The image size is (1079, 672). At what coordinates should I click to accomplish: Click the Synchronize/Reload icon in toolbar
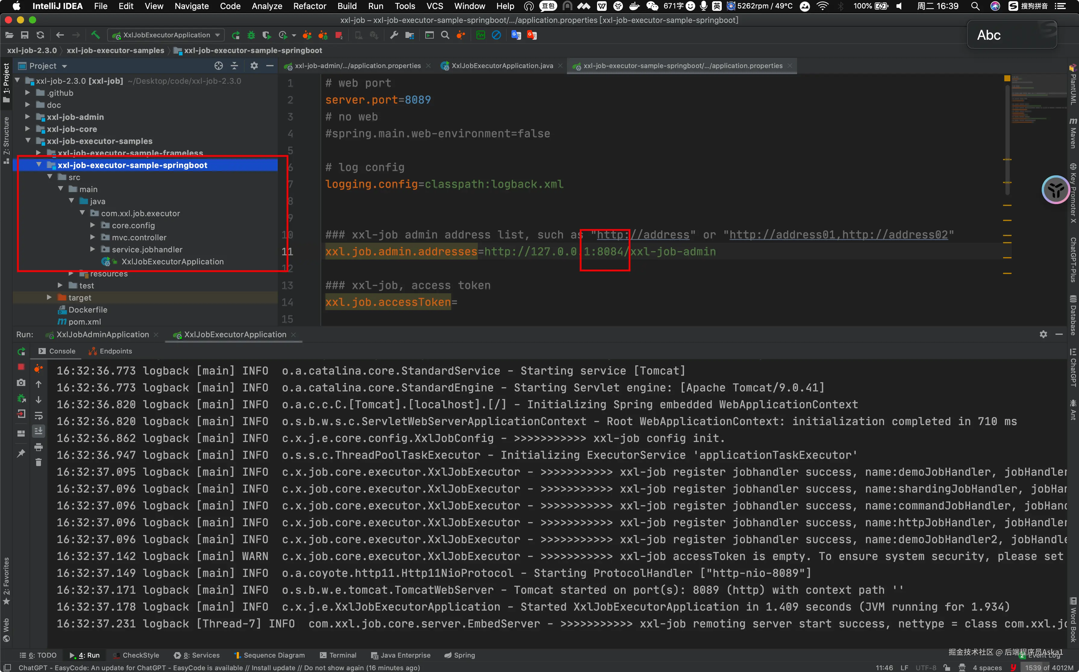(x=40, y=35)
